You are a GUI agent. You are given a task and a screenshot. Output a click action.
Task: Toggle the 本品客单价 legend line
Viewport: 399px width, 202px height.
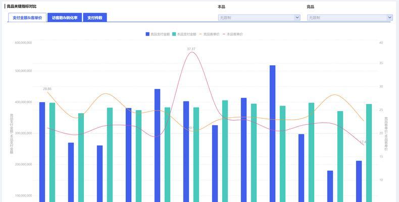[232, 34]
